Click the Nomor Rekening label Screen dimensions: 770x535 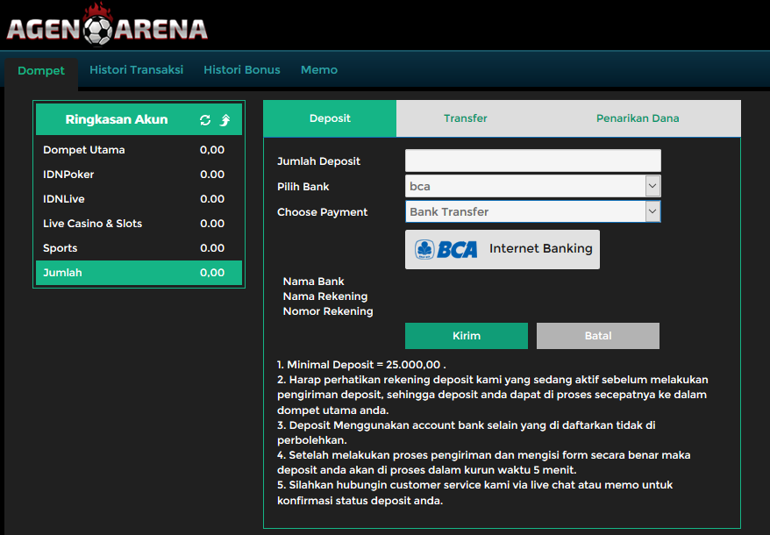[x=328, y=311]
